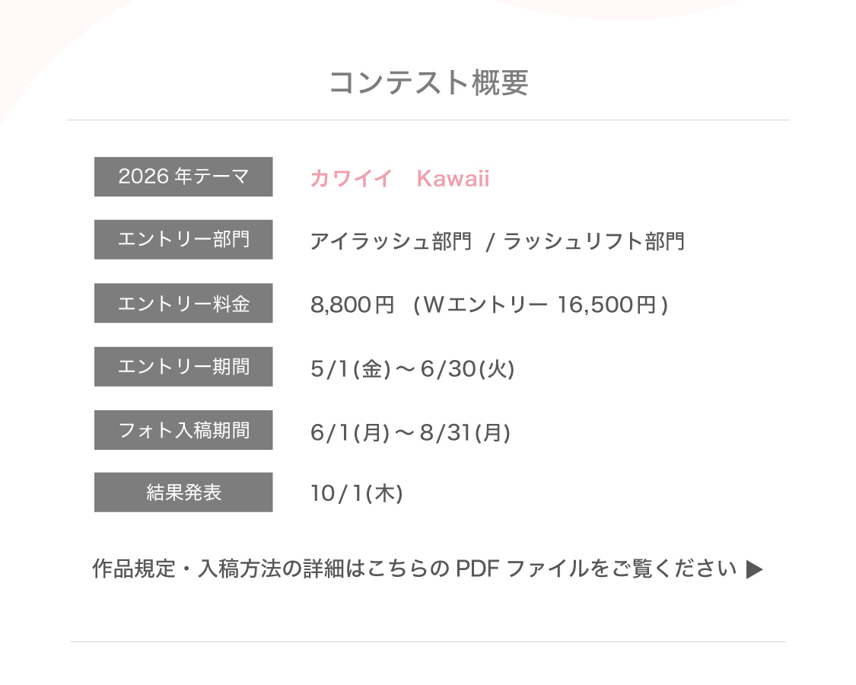Select the エントリー期間 label box
Image resolution: width=856 pixels, height=685 pixels.
tap(183, 367)
